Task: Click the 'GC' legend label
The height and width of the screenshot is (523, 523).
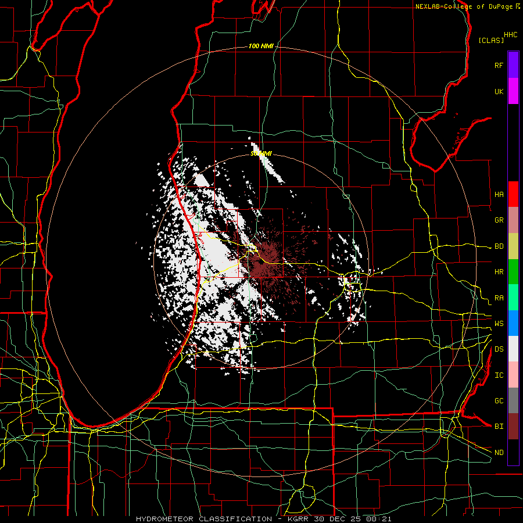Action: click(499, 401)
